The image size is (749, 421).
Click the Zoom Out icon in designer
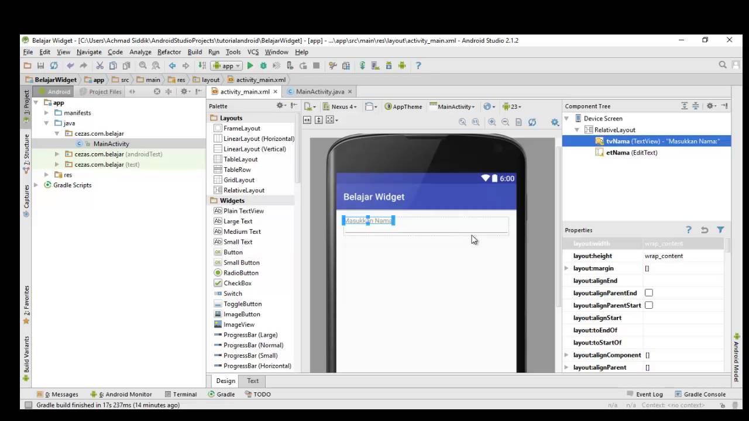[505, 122]
